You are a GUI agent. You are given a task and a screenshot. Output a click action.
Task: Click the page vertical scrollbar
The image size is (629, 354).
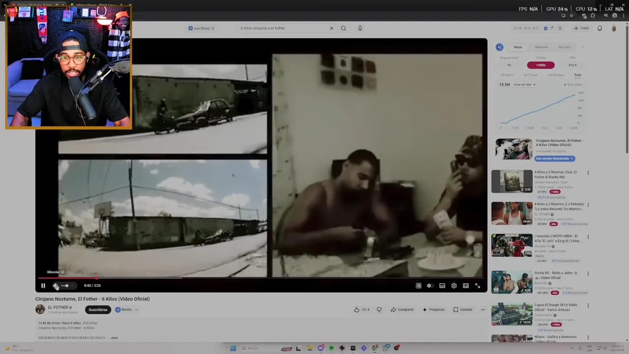click(x=627, y=88)
